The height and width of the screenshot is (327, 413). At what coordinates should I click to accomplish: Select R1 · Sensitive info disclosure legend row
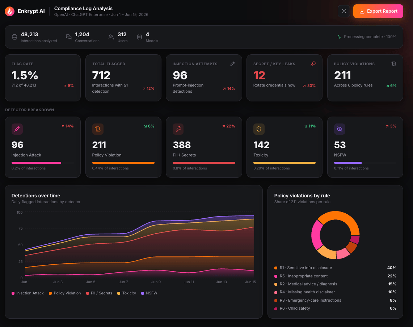point(335,268)
